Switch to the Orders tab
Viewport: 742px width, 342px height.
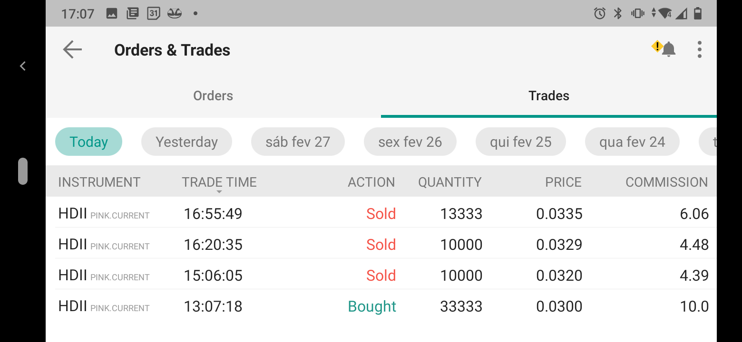click(213, 95)
